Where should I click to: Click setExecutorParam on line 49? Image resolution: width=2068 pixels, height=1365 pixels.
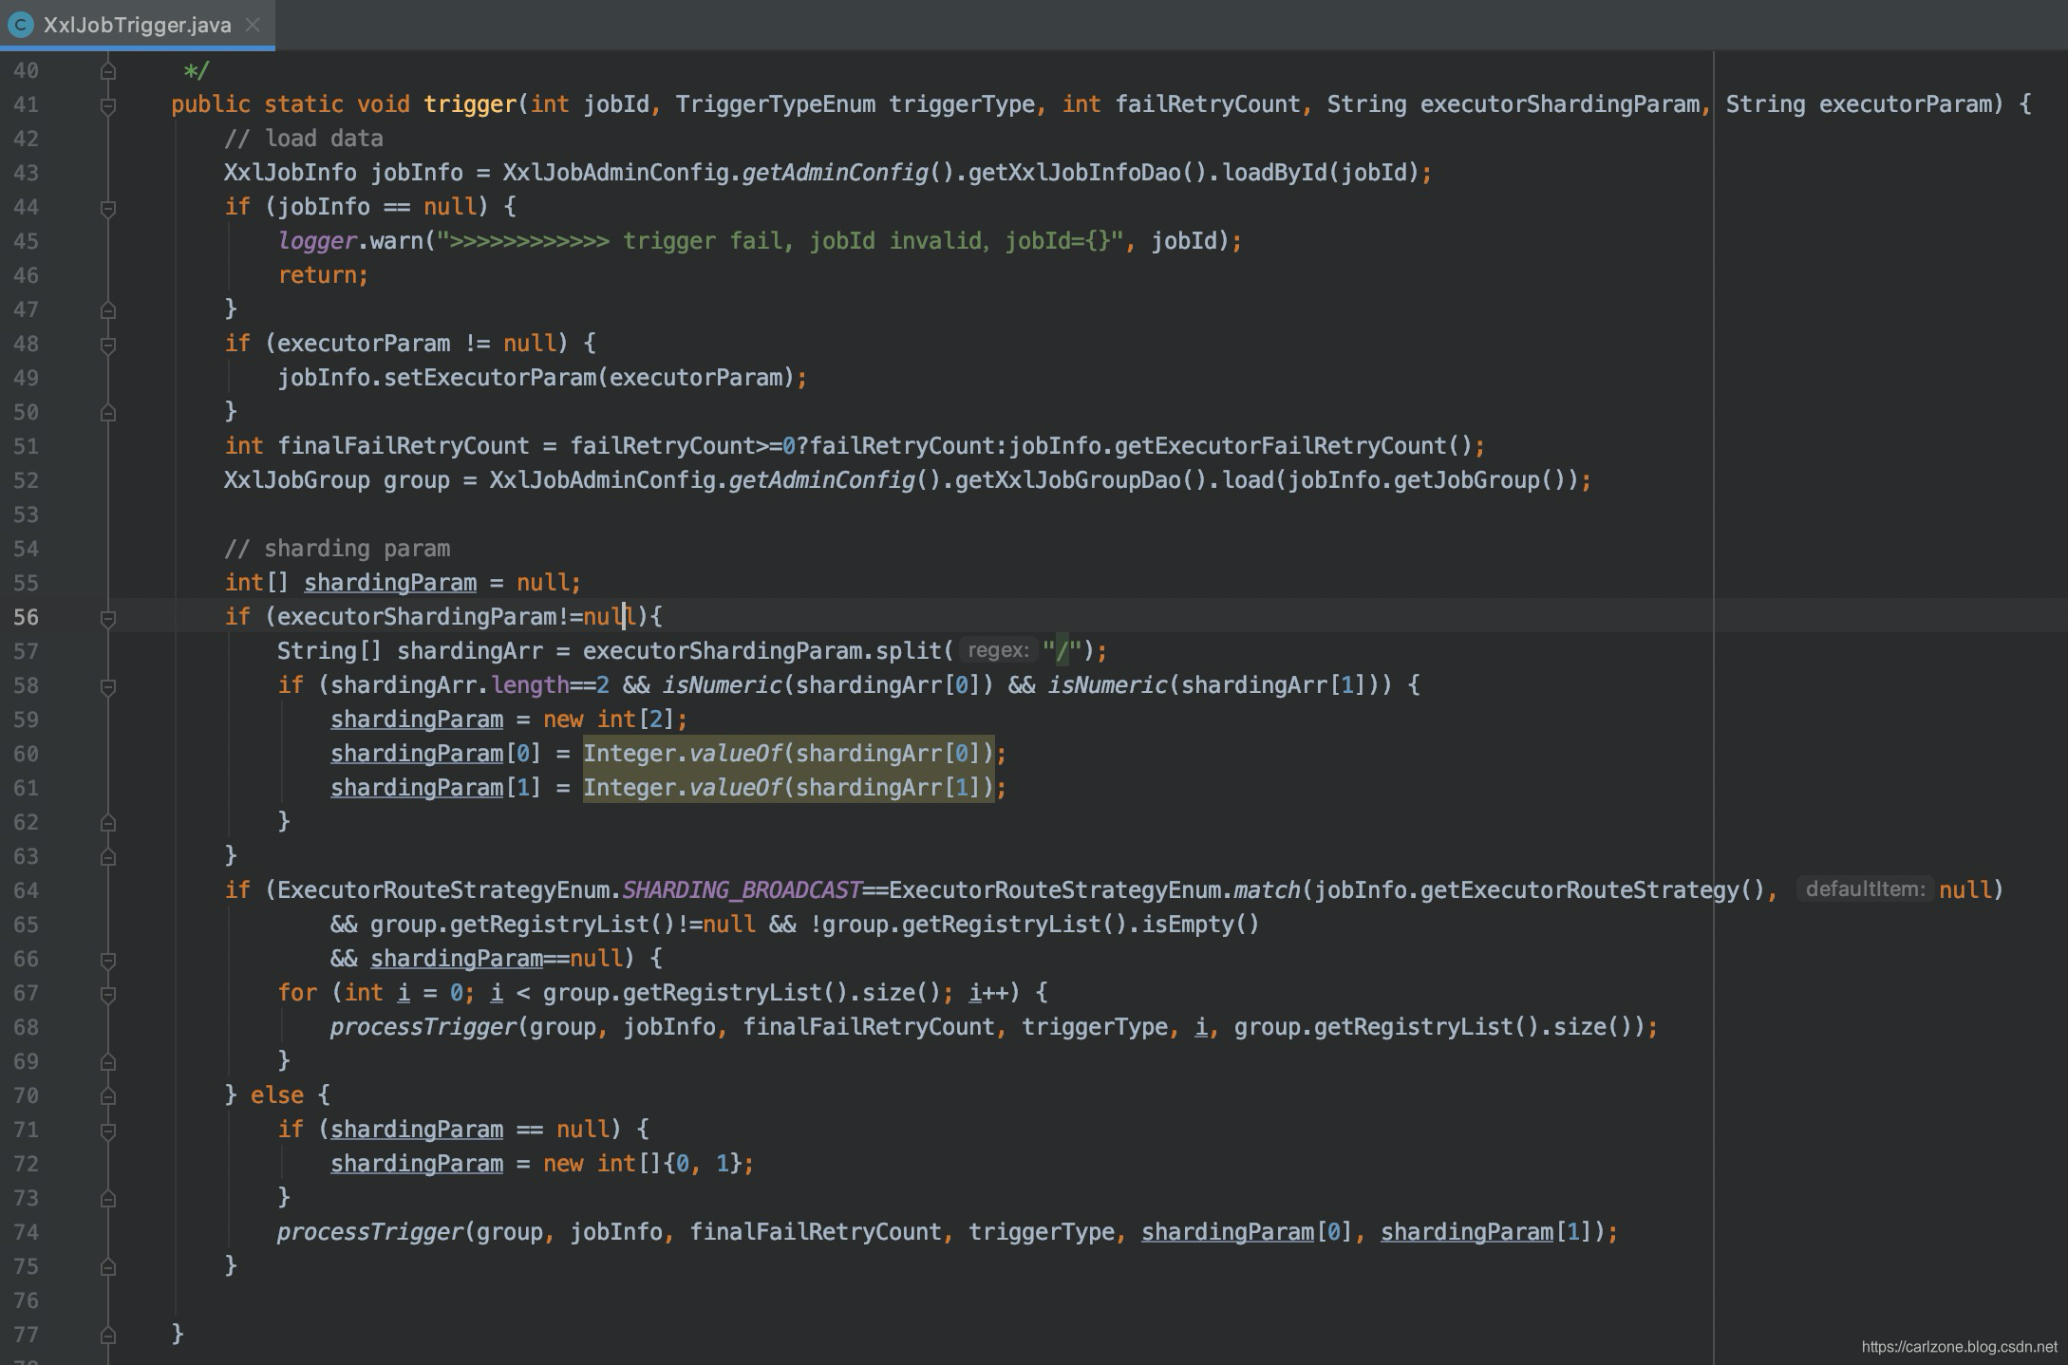[x=490, y=378]
